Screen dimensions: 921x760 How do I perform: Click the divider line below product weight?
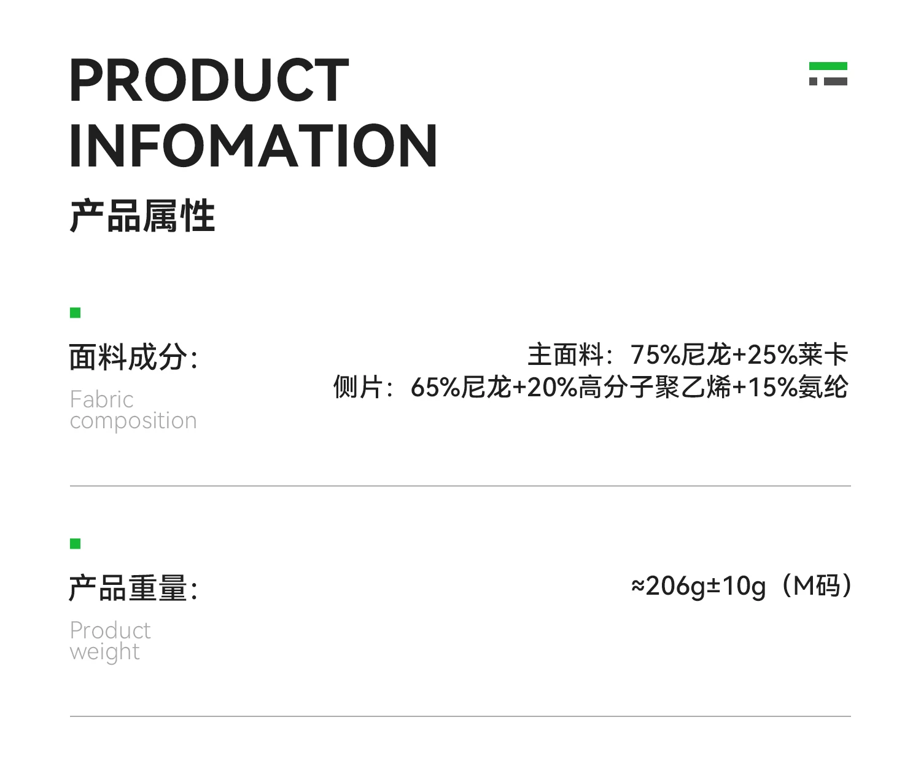click(460, 716)
